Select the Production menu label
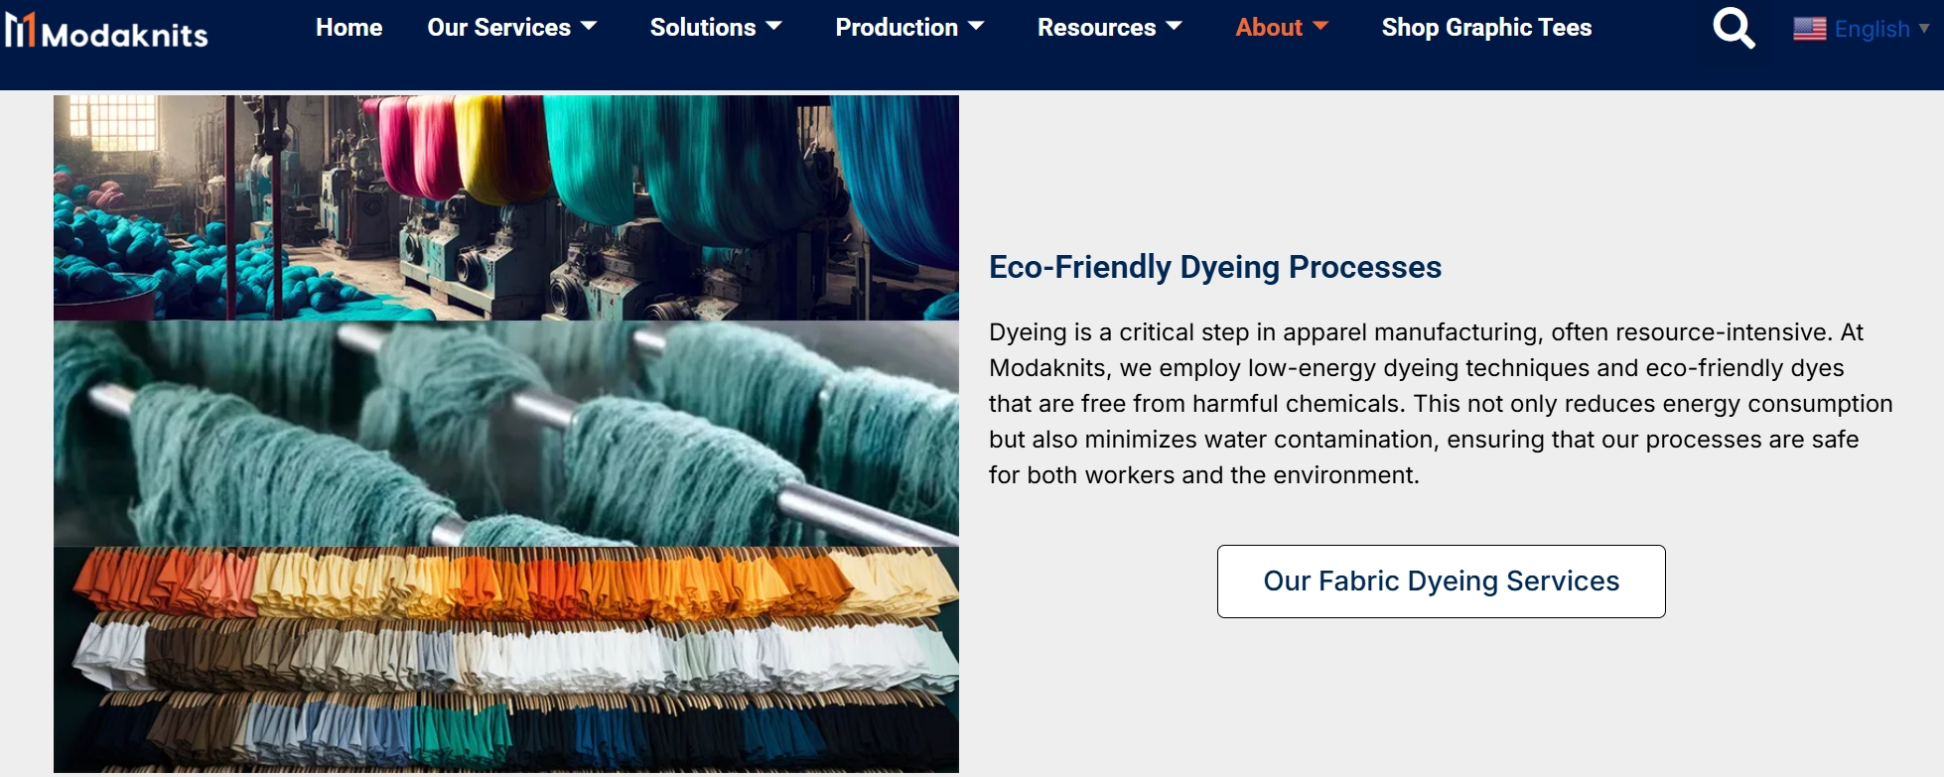This screenshot has width=1944, height=777. pos(896,28)
